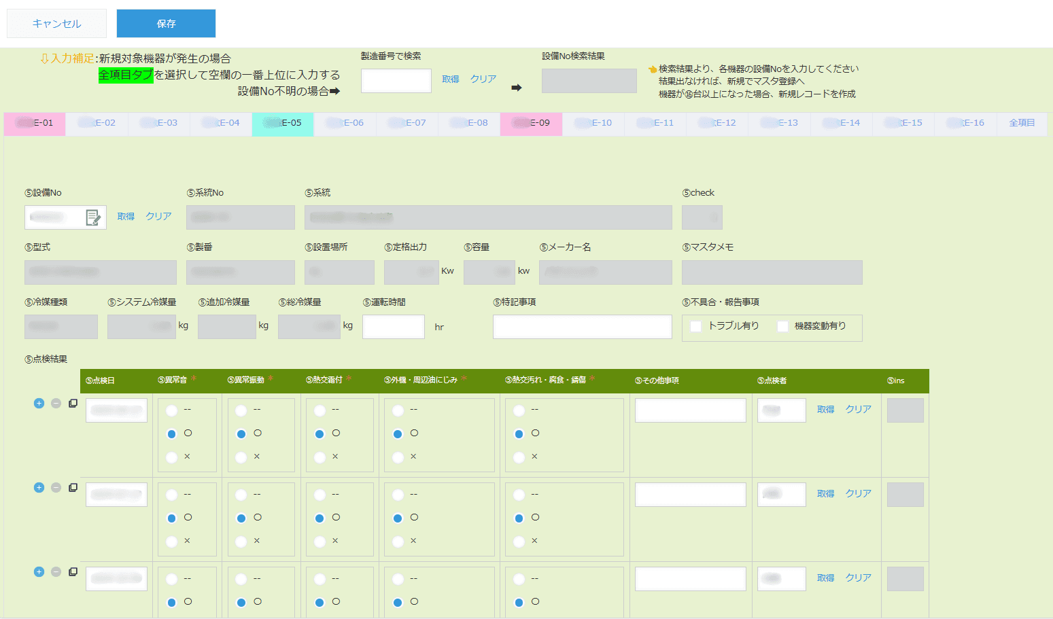Go to the E-07 tab
1053x619 pixels.
point(407,123)
